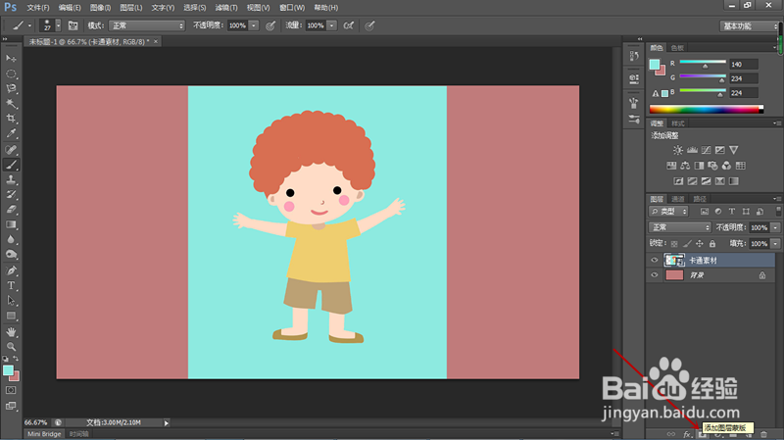Switch foreground and background colors
The image size is (784, 440).
pos(16,359)
